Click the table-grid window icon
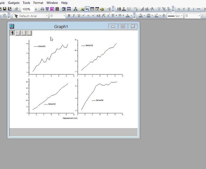The width and height of the screenshot is (206, 169). point(92,9)
